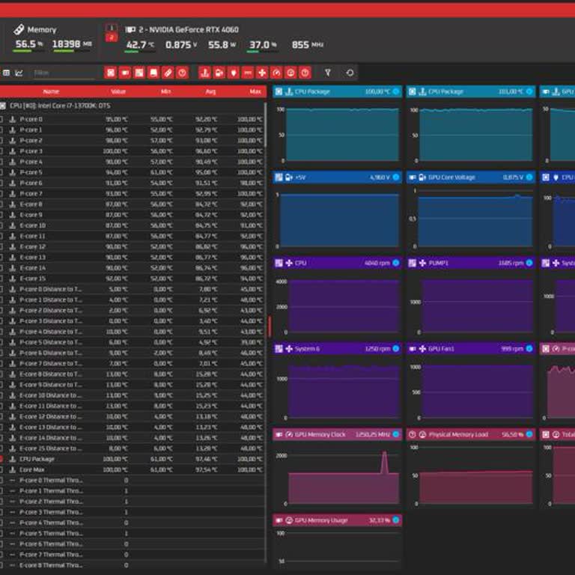
Task: Check the P-core 0 checkbox
Action: click(x=1, y=119)
